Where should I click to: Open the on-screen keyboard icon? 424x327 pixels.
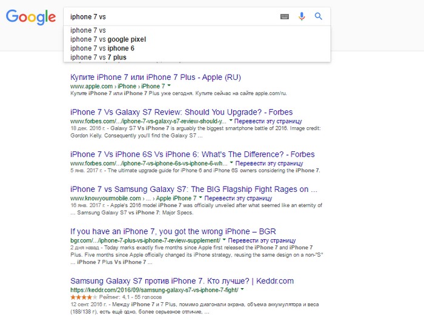pos(285,17)
